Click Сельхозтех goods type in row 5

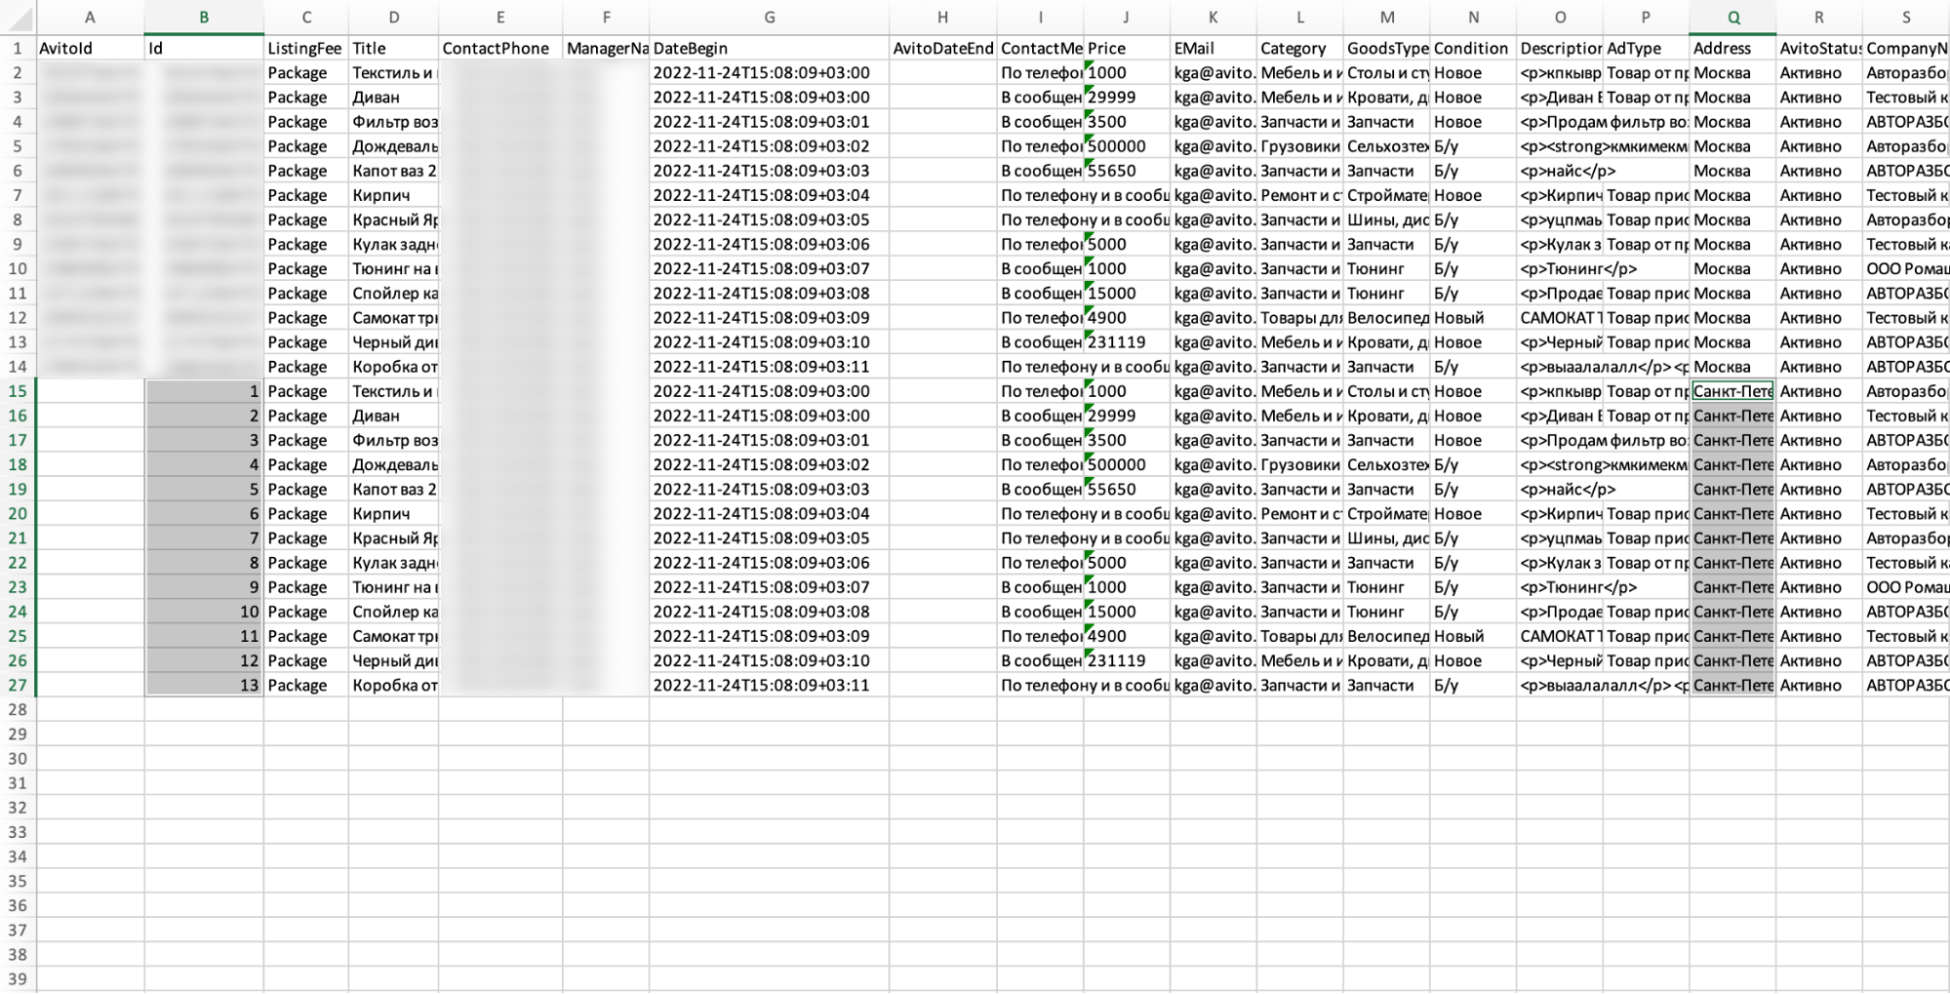click(x=1386, y=146)
